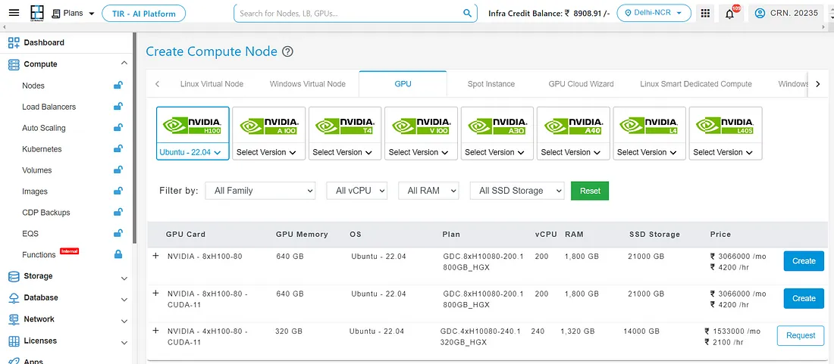Open the Plans dropdown
Image resolution: width=834 pixels, height=364 pixels.
(74, 14)
